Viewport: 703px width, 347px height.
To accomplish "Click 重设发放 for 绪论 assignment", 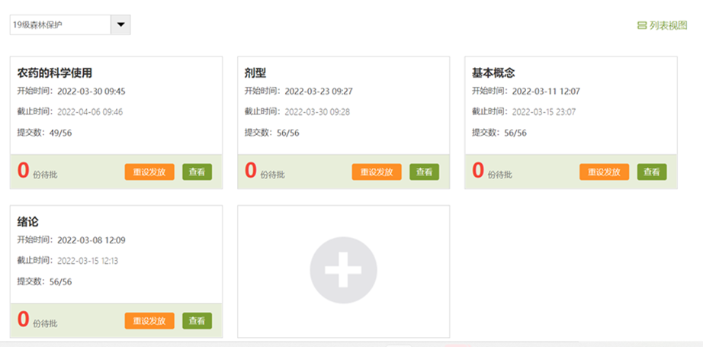I will (149, 321).
